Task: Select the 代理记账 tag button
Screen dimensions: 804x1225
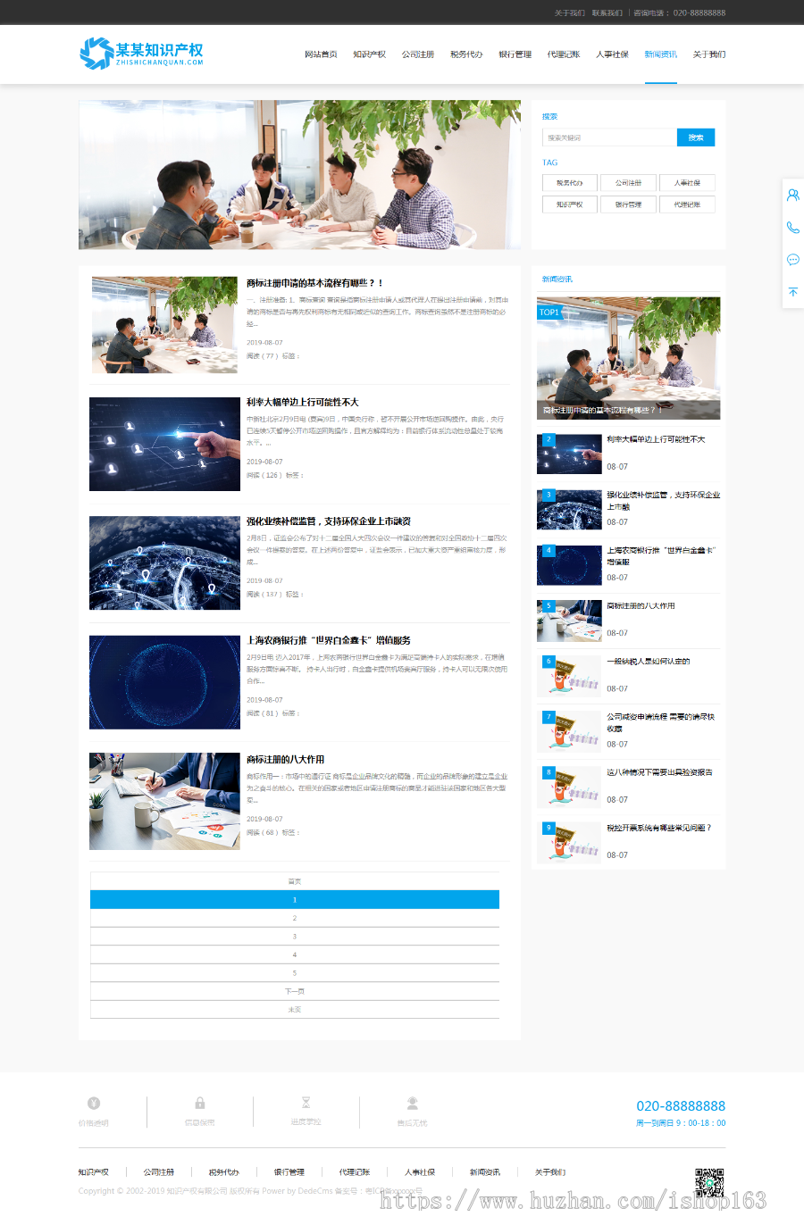Action: click(687, 204)
